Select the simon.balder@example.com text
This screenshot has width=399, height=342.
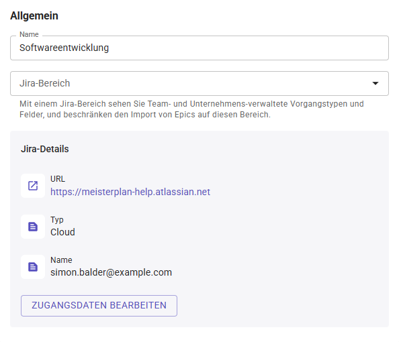click(x=112, y=272)
